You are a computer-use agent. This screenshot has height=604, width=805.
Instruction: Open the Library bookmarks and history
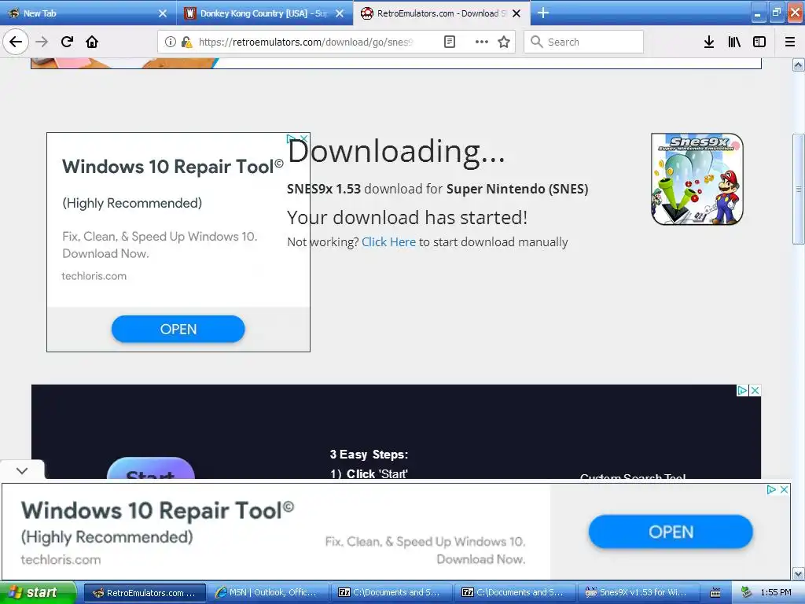734,42
